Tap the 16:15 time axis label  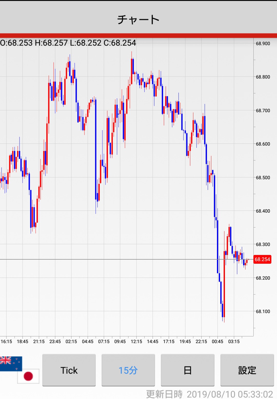tap(6, 341)
